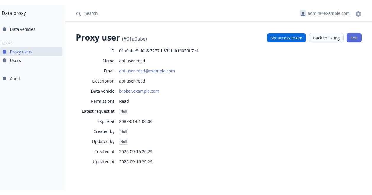372x195 pixels.
Task: Click the Null badge for Updated by
Action: coord(124,142)
